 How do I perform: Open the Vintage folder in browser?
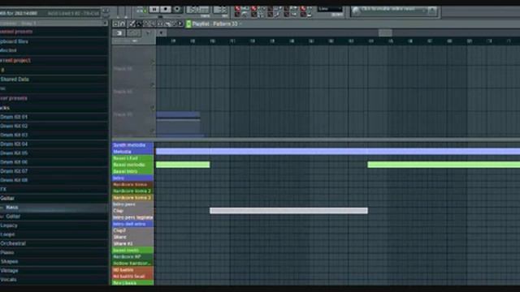(9, 270)
